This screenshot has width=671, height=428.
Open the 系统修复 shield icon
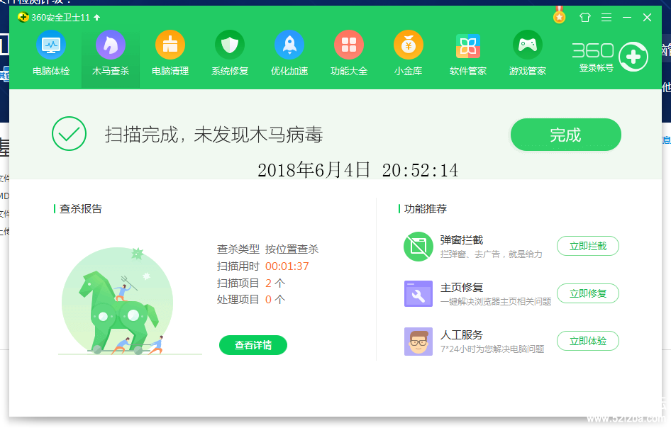(x=230, y=45)
